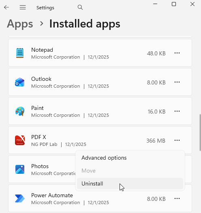Click the vertical scrollbar thumb
The height and width of the screenshot is (213, 201).
tap(200, 133)
